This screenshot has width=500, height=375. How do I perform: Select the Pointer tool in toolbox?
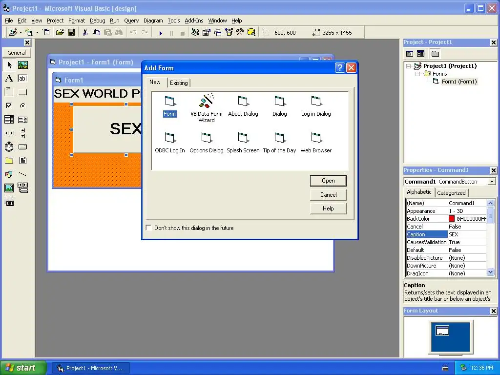pos(9,65)
